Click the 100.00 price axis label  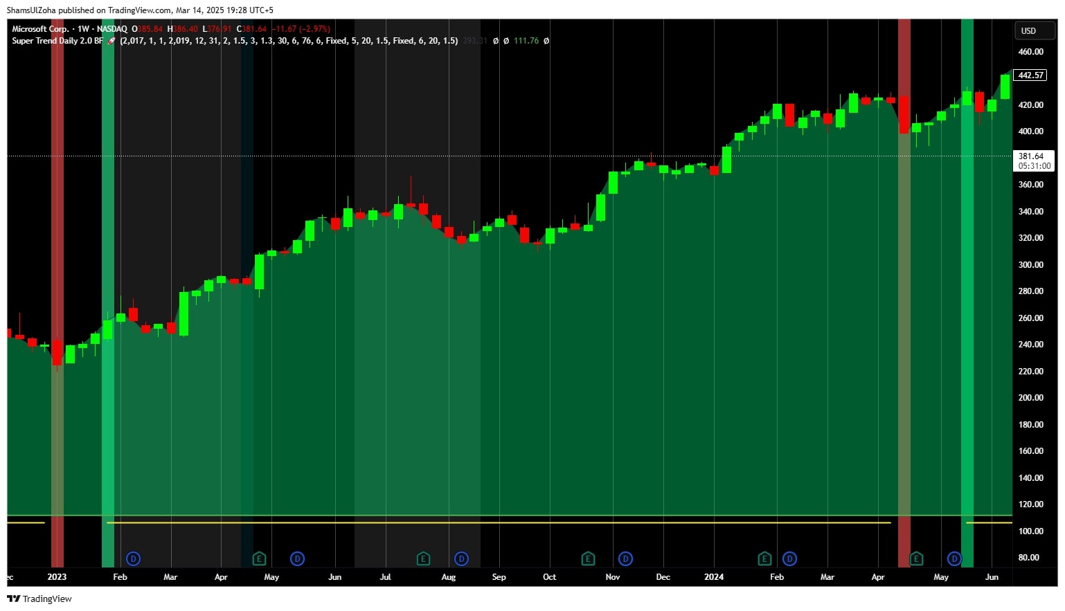click(x=1030, y=531)
